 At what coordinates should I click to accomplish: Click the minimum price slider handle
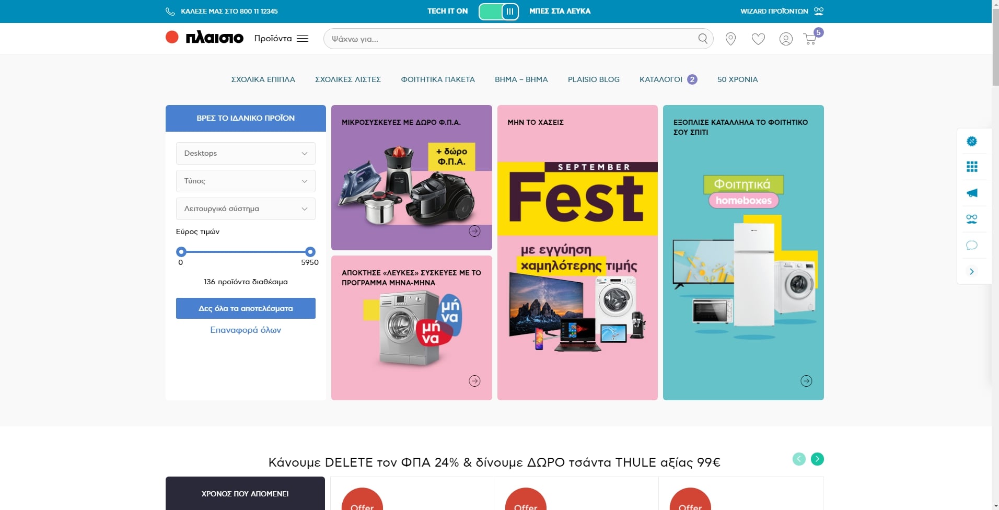(x=181, y=251)
